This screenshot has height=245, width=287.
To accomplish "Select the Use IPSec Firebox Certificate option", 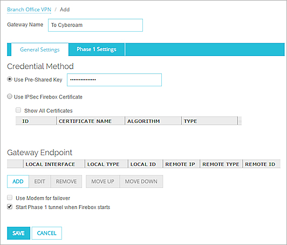I will click(x=10, y=96).
